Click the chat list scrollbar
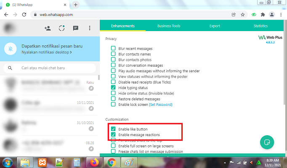The height and width of the screenshot is (168, 287). 99,77
